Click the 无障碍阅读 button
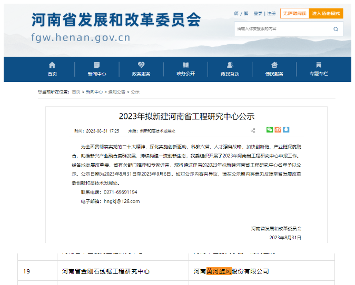The height and width of the screenshot is (285, 355). [294, 14]
